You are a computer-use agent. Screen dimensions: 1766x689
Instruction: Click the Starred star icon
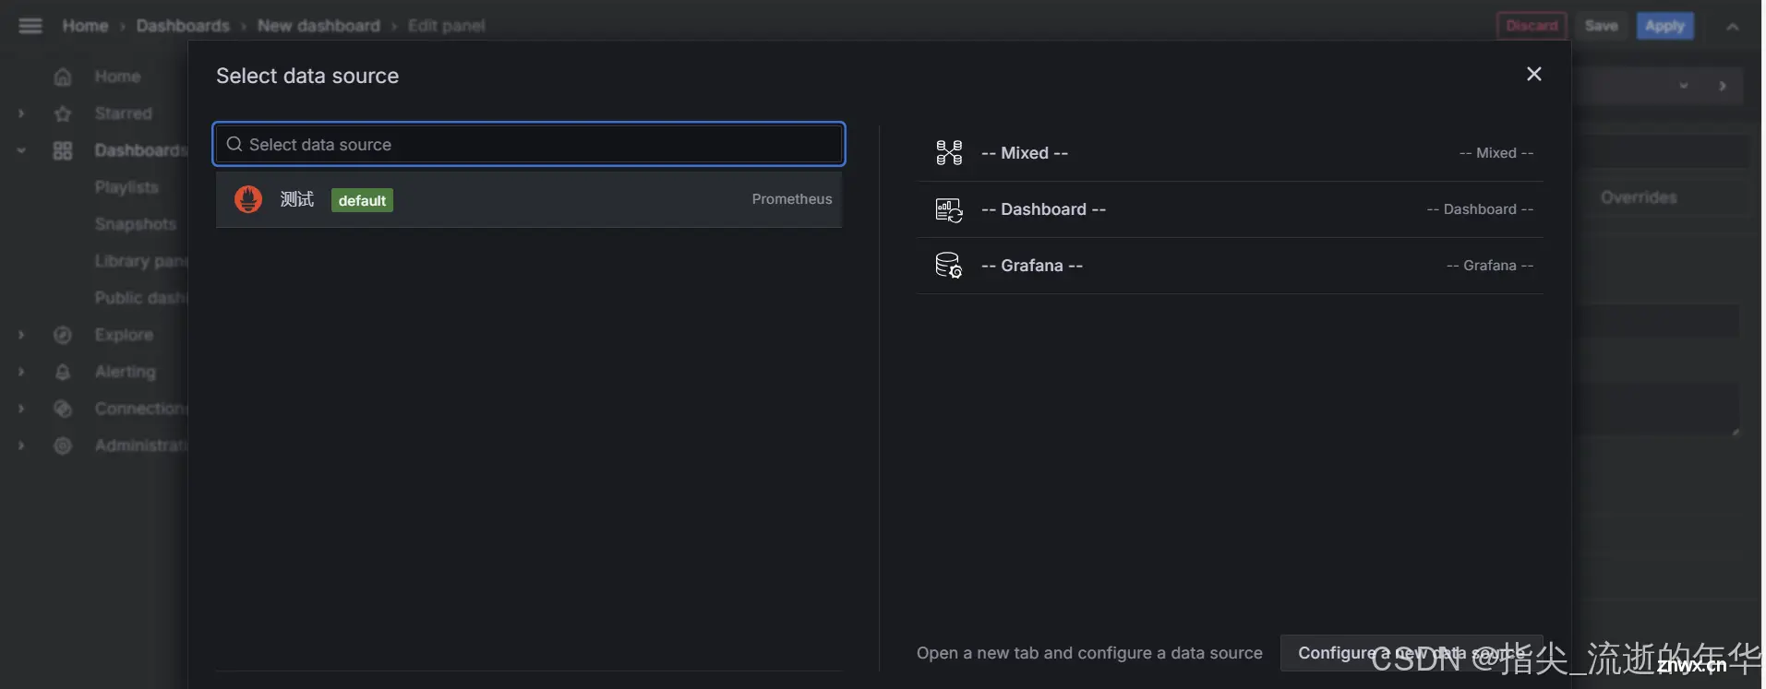(x=63, y=113)
